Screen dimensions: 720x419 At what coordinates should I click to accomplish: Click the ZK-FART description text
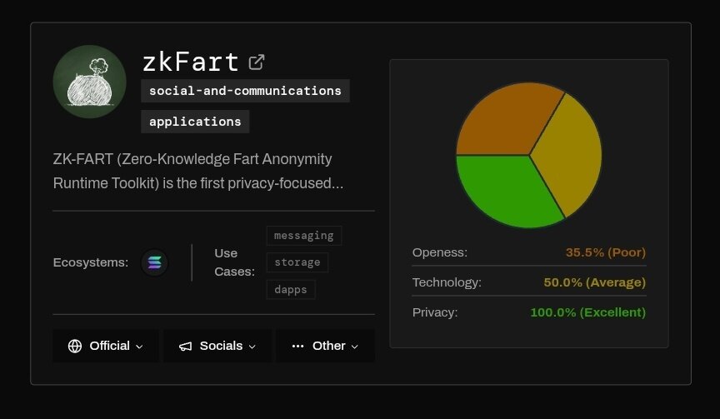(198, 171)
